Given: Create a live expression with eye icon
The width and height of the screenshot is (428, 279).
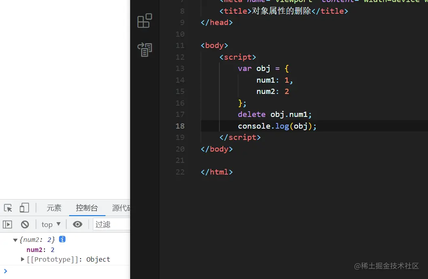Looking at the screenshot, I should 78,224.
